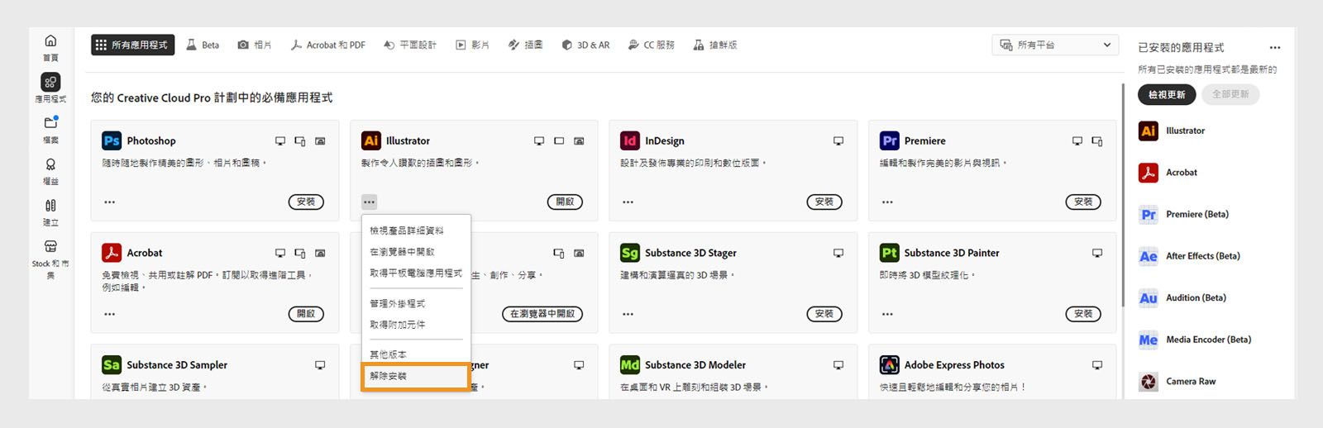This screenshot has height=428, width=1323.
Task: Open Premiere card more options menu
Action: 887,202
